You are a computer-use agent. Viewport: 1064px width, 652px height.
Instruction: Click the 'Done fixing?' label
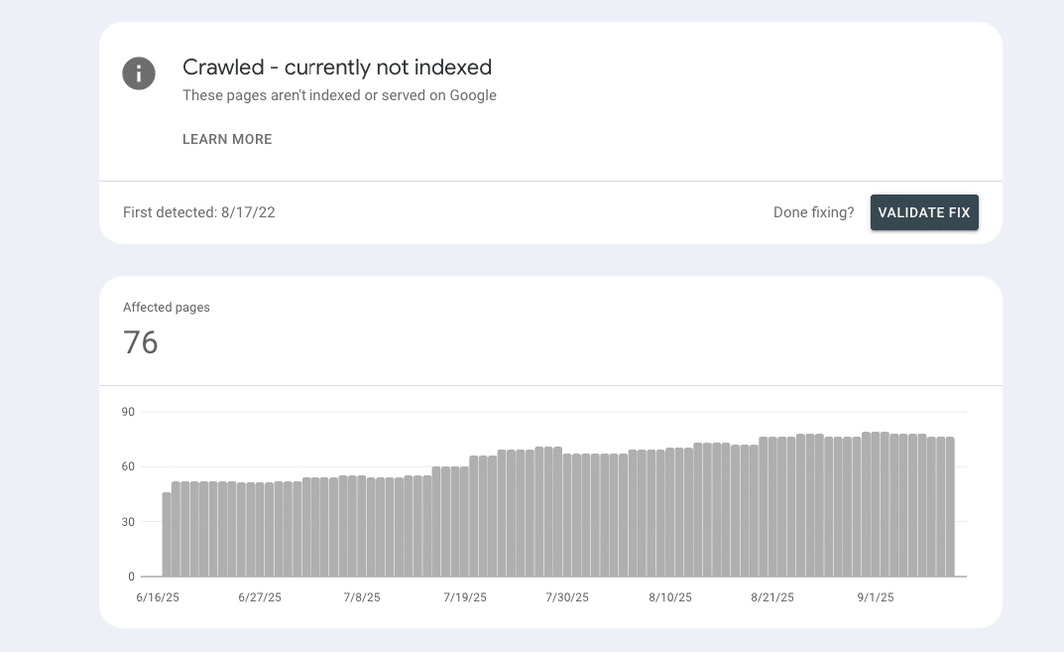pos(813,212)
